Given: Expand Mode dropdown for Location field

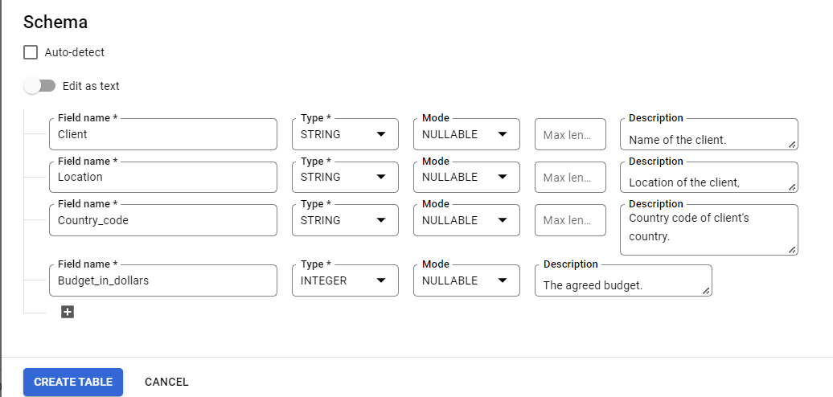Looking at the screenshot, I should (x=466, y=177).
